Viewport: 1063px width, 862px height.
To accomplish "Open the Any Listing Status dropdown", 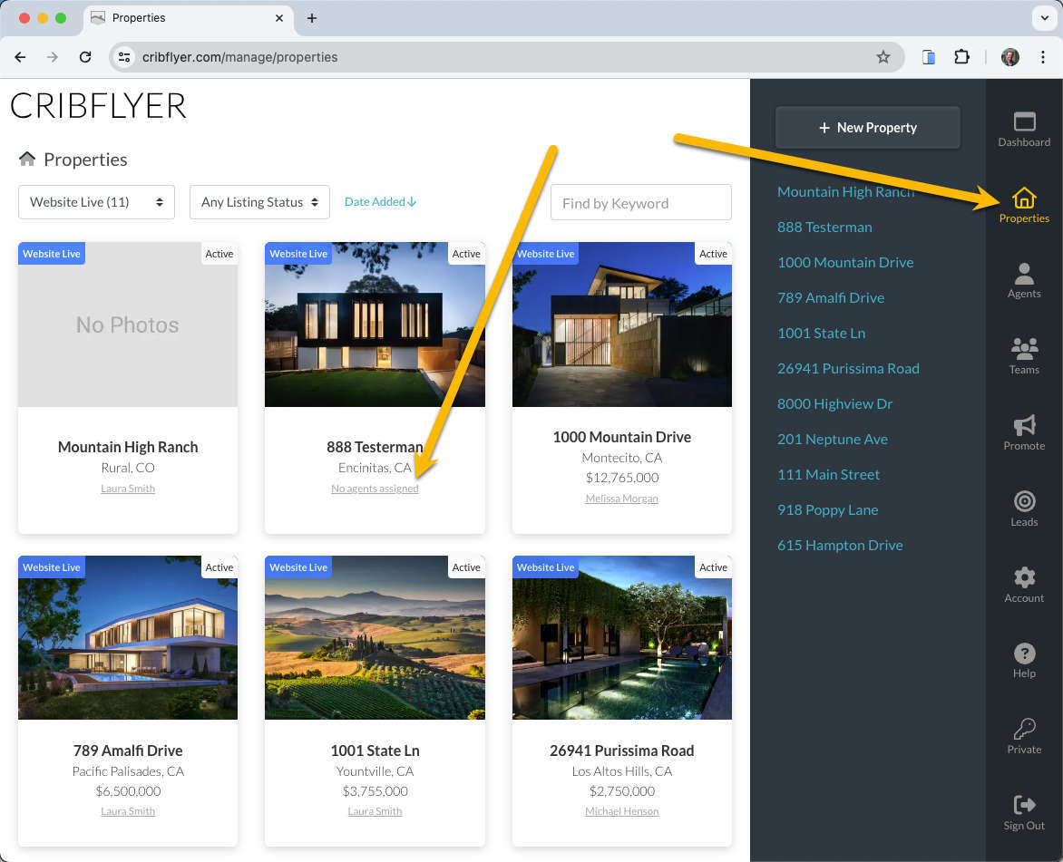I will coord(259,202).
